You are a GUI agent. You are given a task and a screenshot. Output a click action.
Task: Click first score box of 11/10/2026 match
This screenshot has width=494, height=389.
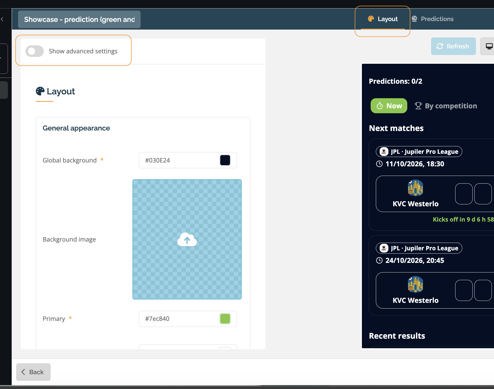(464, 194)
